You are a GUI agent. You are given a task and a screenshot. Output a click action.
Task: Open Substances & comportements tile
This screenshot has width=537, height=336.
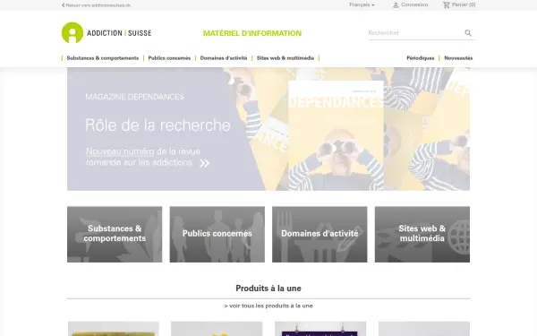115,234
